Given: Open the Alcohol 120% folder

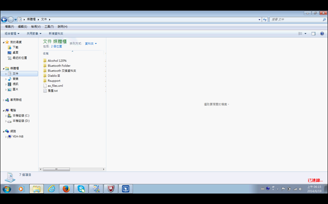Looking at the screenshot, I should click(57, 61).
